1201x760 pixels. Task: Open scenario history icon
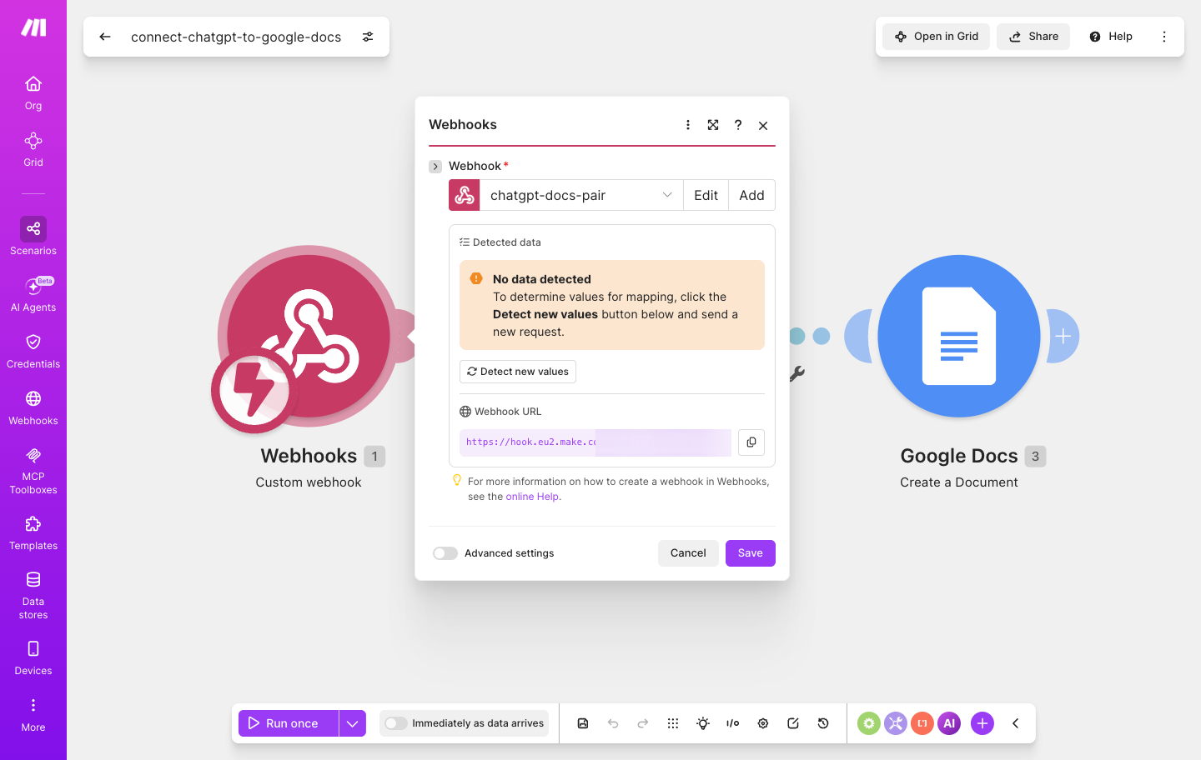tap(823, 723)
